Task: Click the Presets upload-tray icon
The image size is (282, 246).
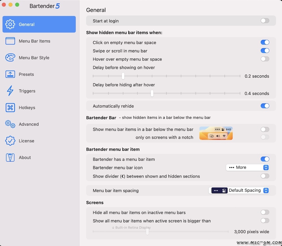Action: click(x=10, y=74)
